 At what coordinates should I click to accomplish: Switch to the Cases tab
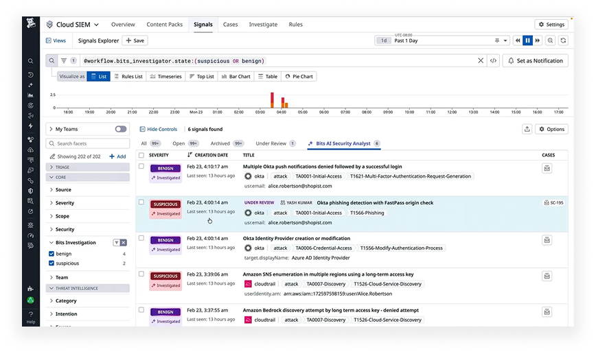pyautogui.click(x=230, y=25)
